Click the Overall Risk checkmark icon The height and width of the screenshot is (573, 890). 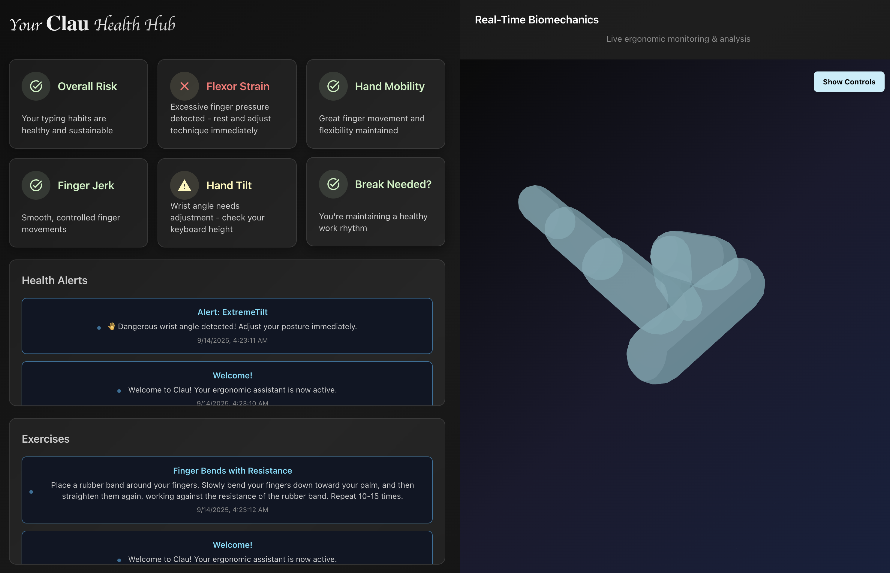[x=36, y=86]
